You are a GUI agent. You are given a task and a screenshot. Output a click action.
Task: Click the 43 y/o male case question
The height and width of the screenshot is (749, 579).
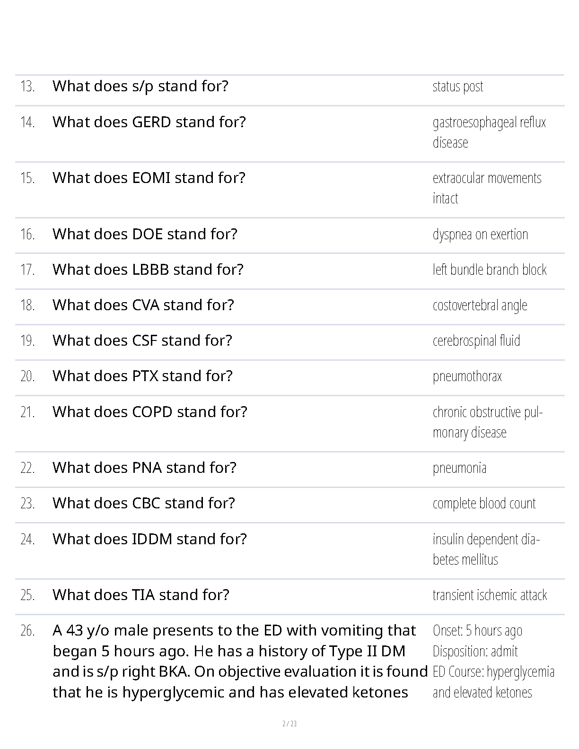(x=240, y=662)
